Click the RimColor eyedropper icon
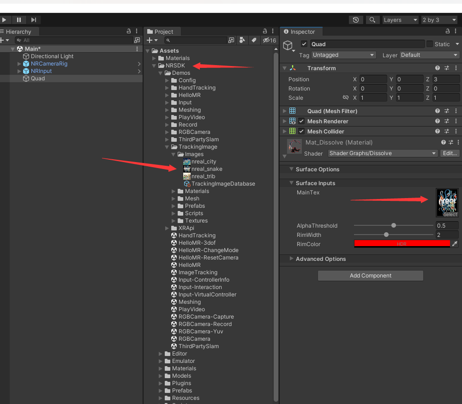This screenshot has width=462, height=404. pyautogui.click(x=455, y=244)
